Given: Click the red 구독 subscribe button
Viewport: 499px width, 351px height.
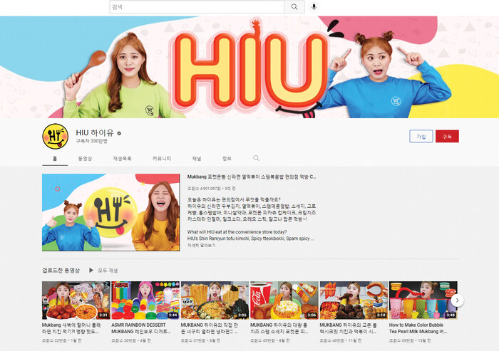Looking at the screenshot, I should pyautogui.click(x=447, y=137).
